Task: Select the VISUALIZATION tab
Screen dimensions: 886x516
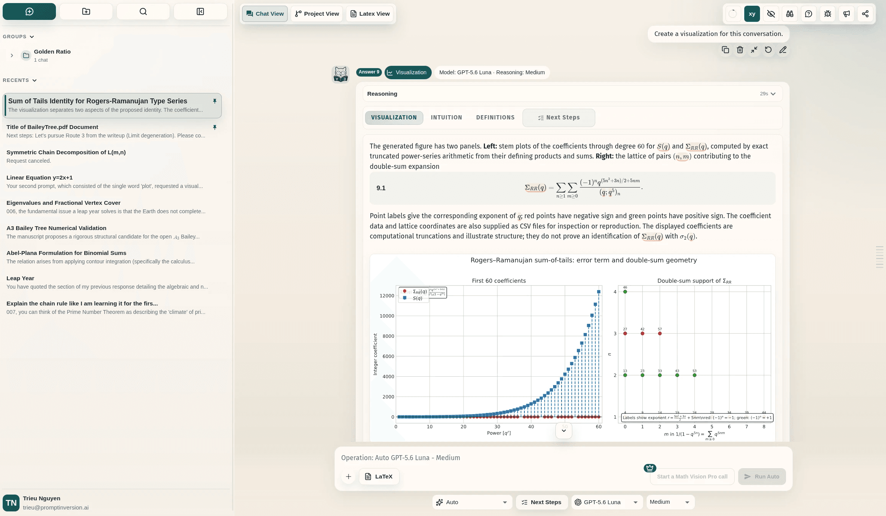Action: point(394,118)
